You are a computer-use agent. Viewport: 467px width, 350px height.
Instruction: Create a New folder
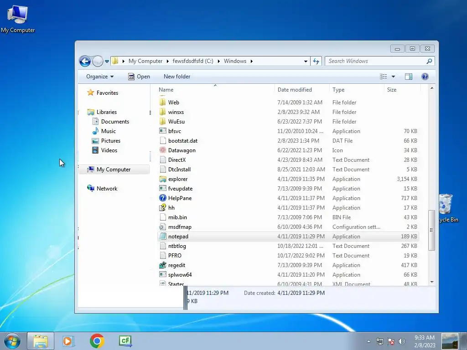pyautogui.click(x=177, y=77)
